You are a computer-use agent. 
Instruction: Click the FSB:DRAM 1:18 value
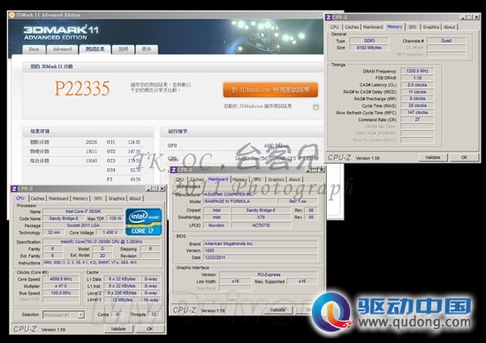pyautogui.click(x=417, y=78)
